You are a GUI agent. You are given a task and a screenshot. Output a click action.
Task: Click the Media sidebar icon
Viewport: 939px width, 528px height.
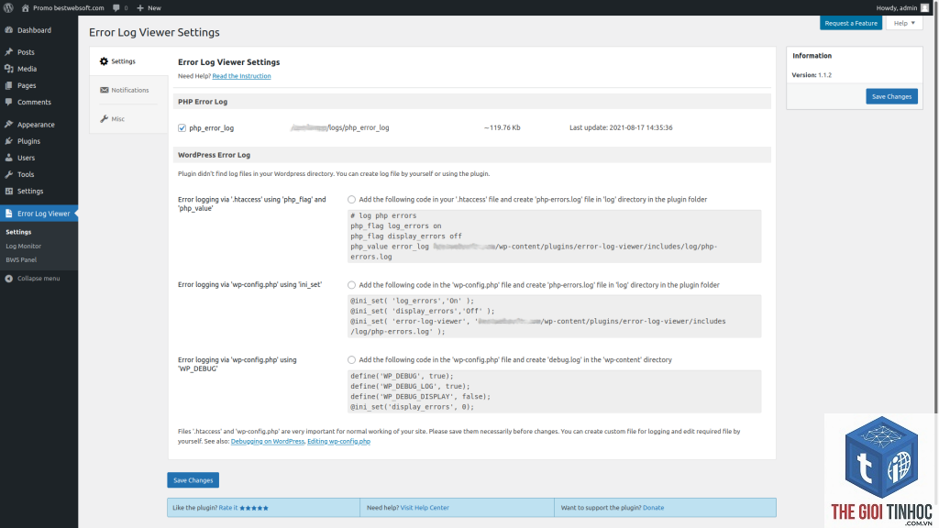coord(9,69)
